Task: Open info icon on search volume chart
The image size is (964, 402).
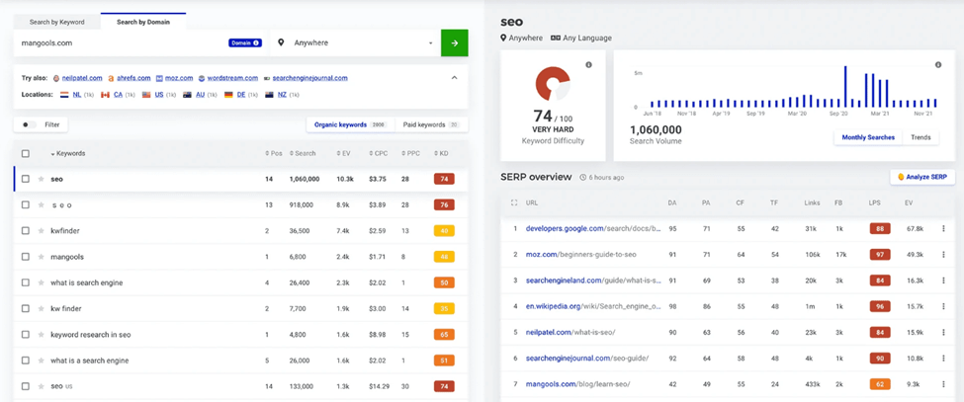Action: point(938,65)
